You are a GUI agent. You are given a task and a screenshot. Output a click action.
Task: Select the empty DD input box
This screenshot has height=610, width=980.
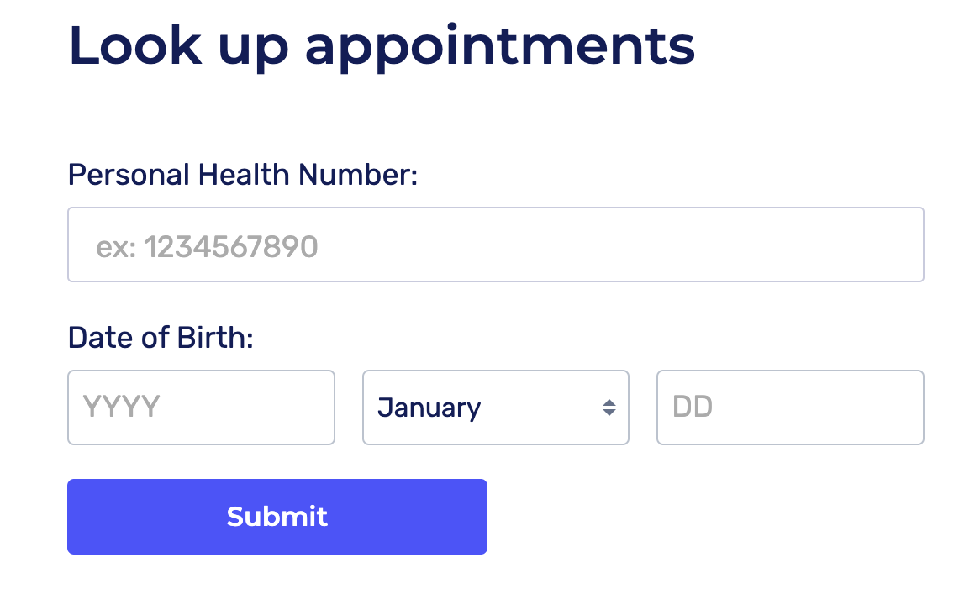(789, 408)
